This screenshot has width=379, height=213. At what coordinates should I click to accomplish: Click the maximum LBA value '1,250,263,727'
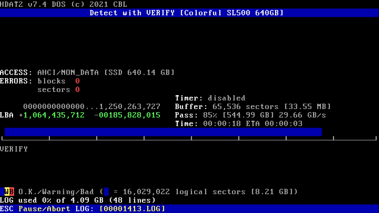point(130,106)
